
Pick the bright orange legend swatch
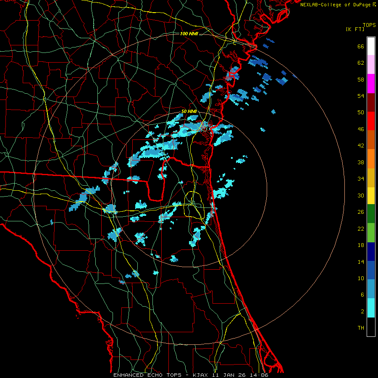[x=371, y=159]
